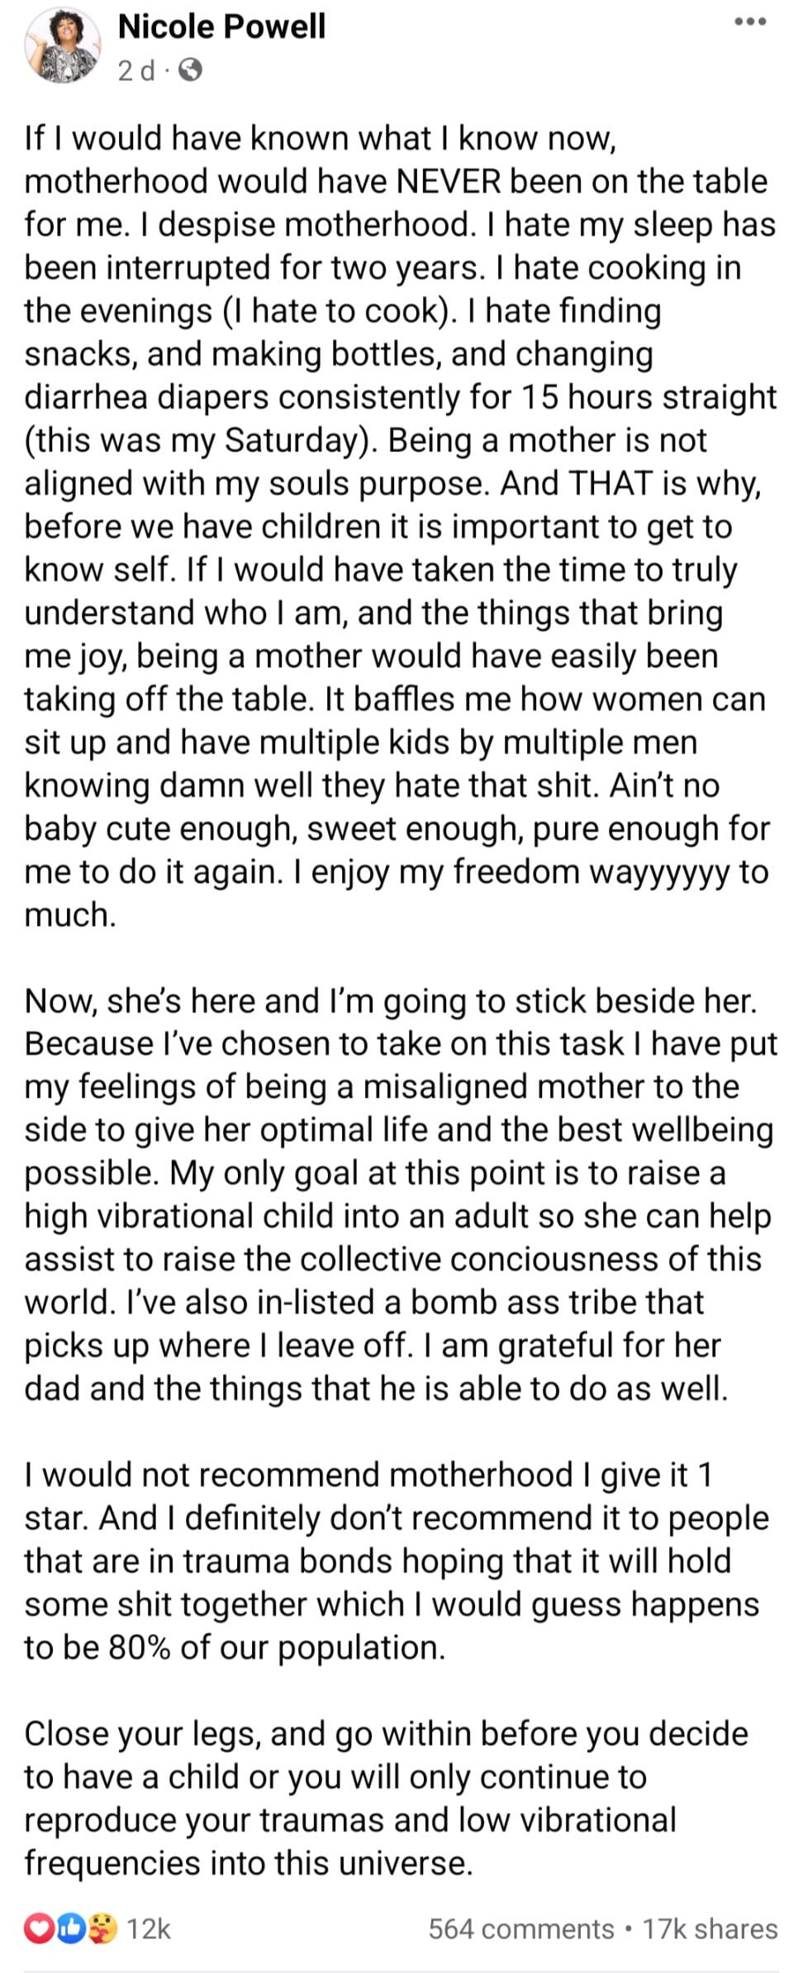The image size is (803, 1973).
Task: Click the ellipsis icon to hide this post
Action: [750, 23]
